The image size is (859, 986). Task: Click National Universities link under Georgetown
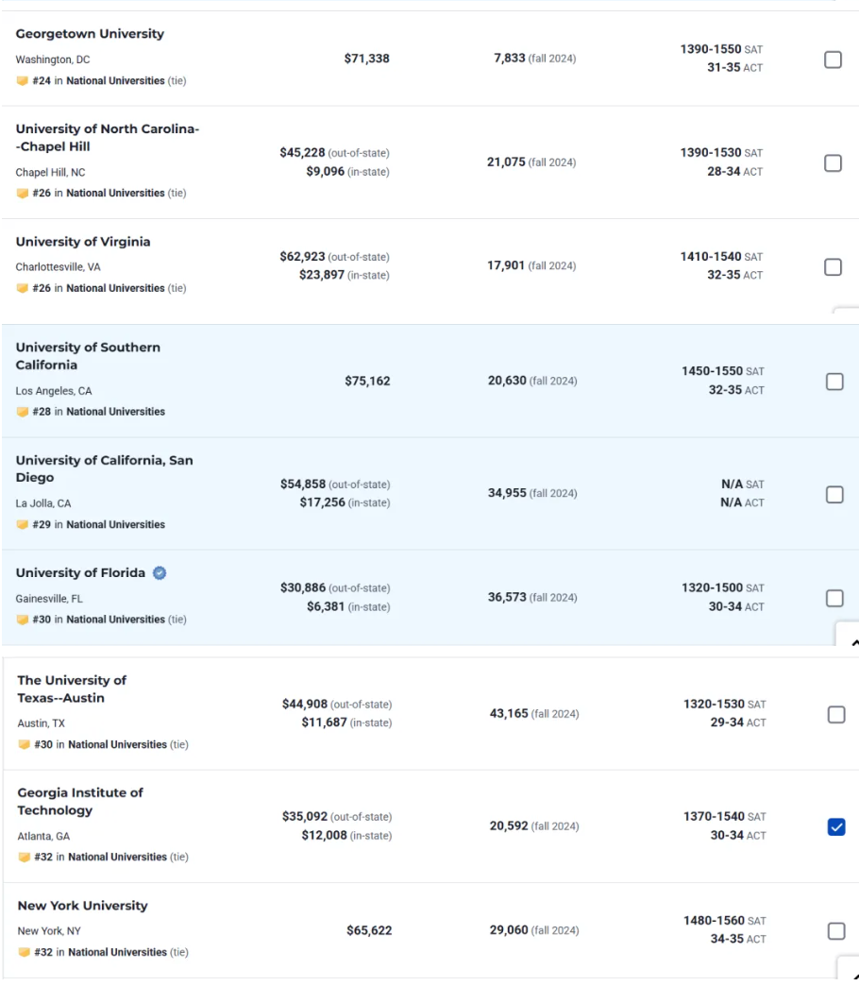click(x=115, y=81)
